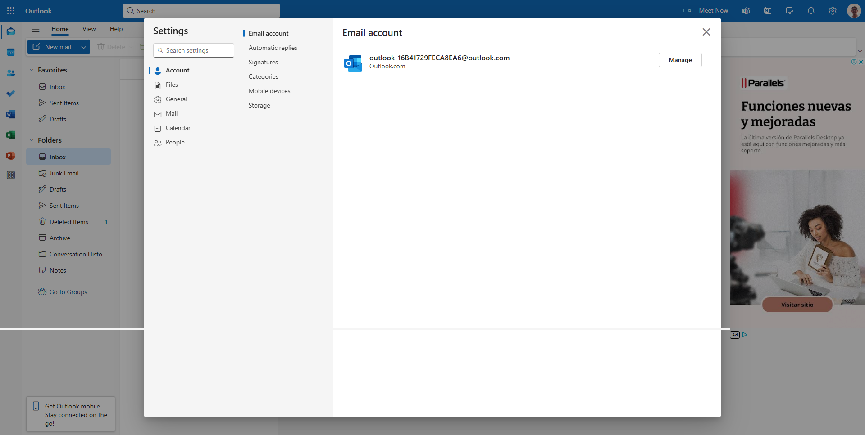Focus the top Outlook Search box

click(x=201, y=11)
